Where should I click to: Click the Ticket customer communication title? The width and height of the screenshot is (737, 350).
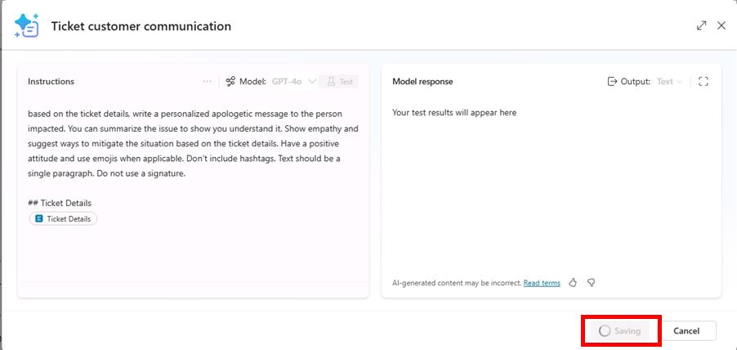coord(141,26)
